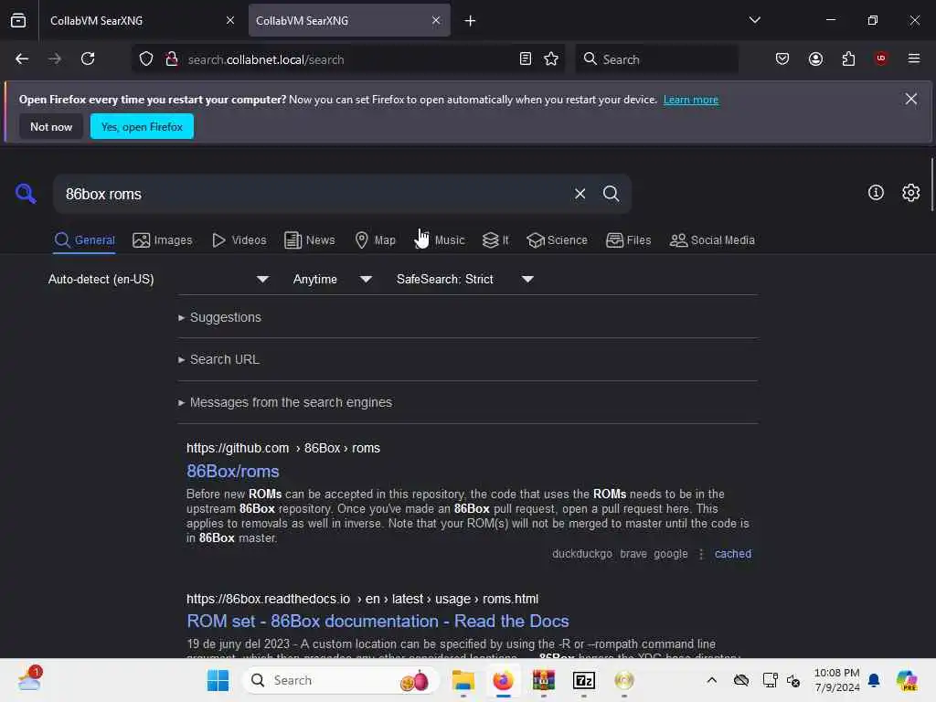Open the SafeSearch Strict dropdown
The width and height of the screenshot is (936, 702).
click(x=464, y=279)
